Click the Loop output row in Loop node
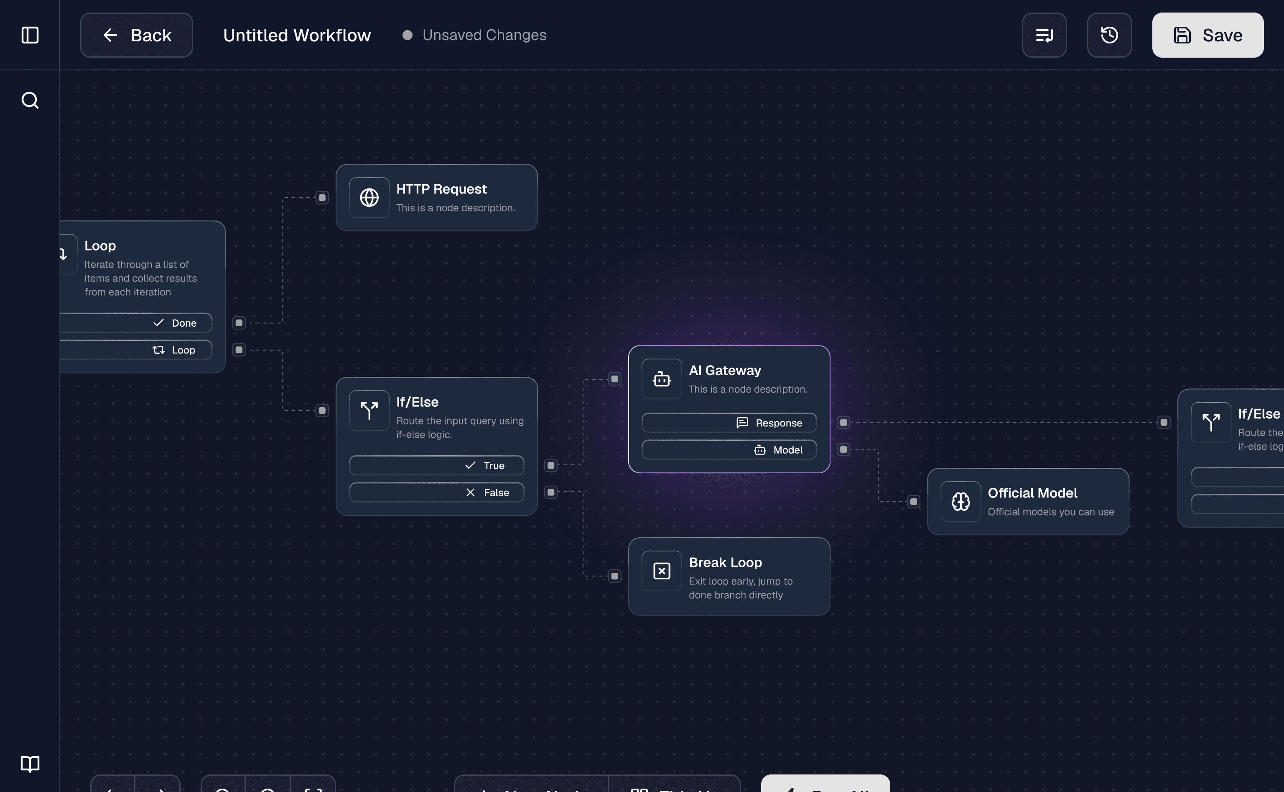The width and height of the screenshot is (1284, 792). [135, 350]
